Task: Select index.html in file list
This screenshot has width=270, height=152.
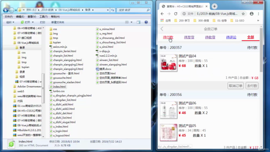Action: coord(57,87)
